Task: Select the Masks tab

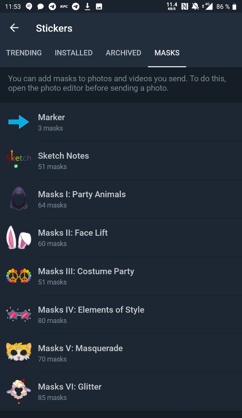Action: click(167, 53)
